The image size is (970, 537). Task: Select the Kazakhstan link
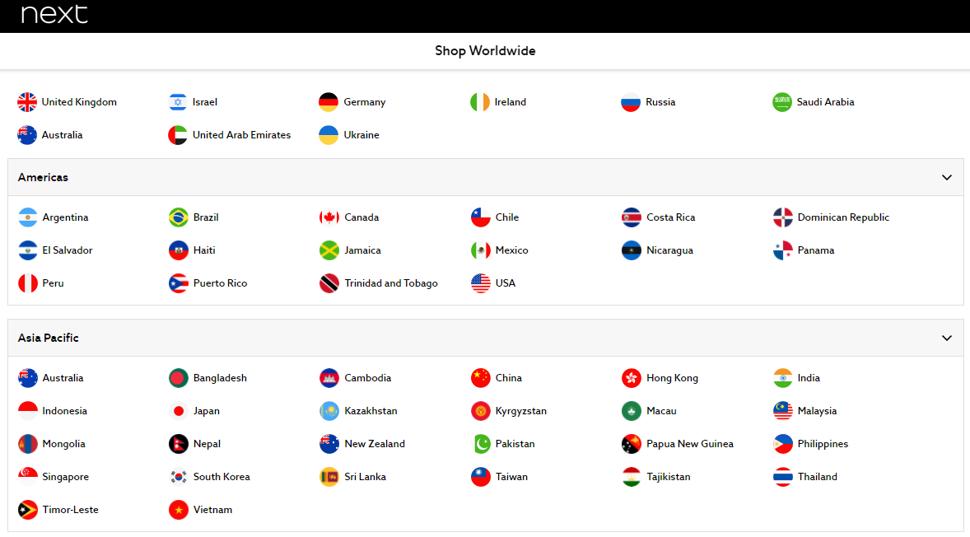359,411
